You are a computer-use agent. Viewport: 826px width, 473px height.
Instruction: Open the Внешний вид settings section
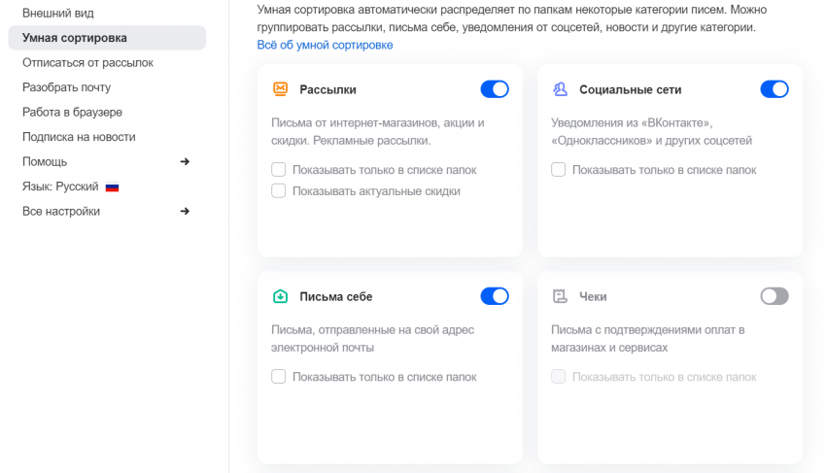[58, 14]
